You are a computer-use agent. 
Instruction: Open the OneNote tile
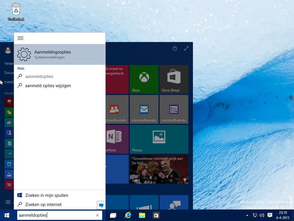click(x=117, y=139)
